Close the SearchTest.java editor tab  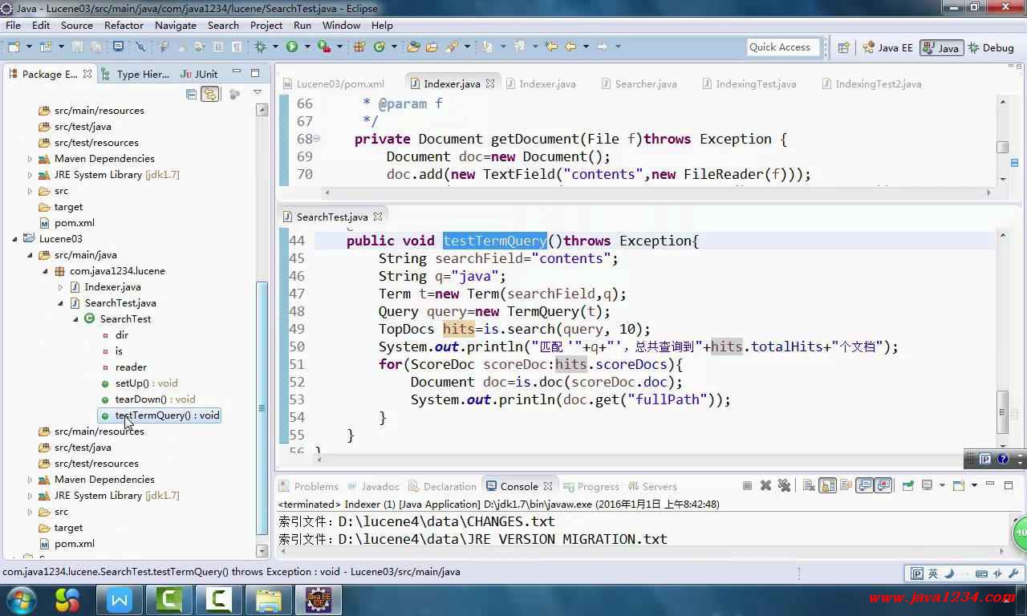[x=378, y=217]
